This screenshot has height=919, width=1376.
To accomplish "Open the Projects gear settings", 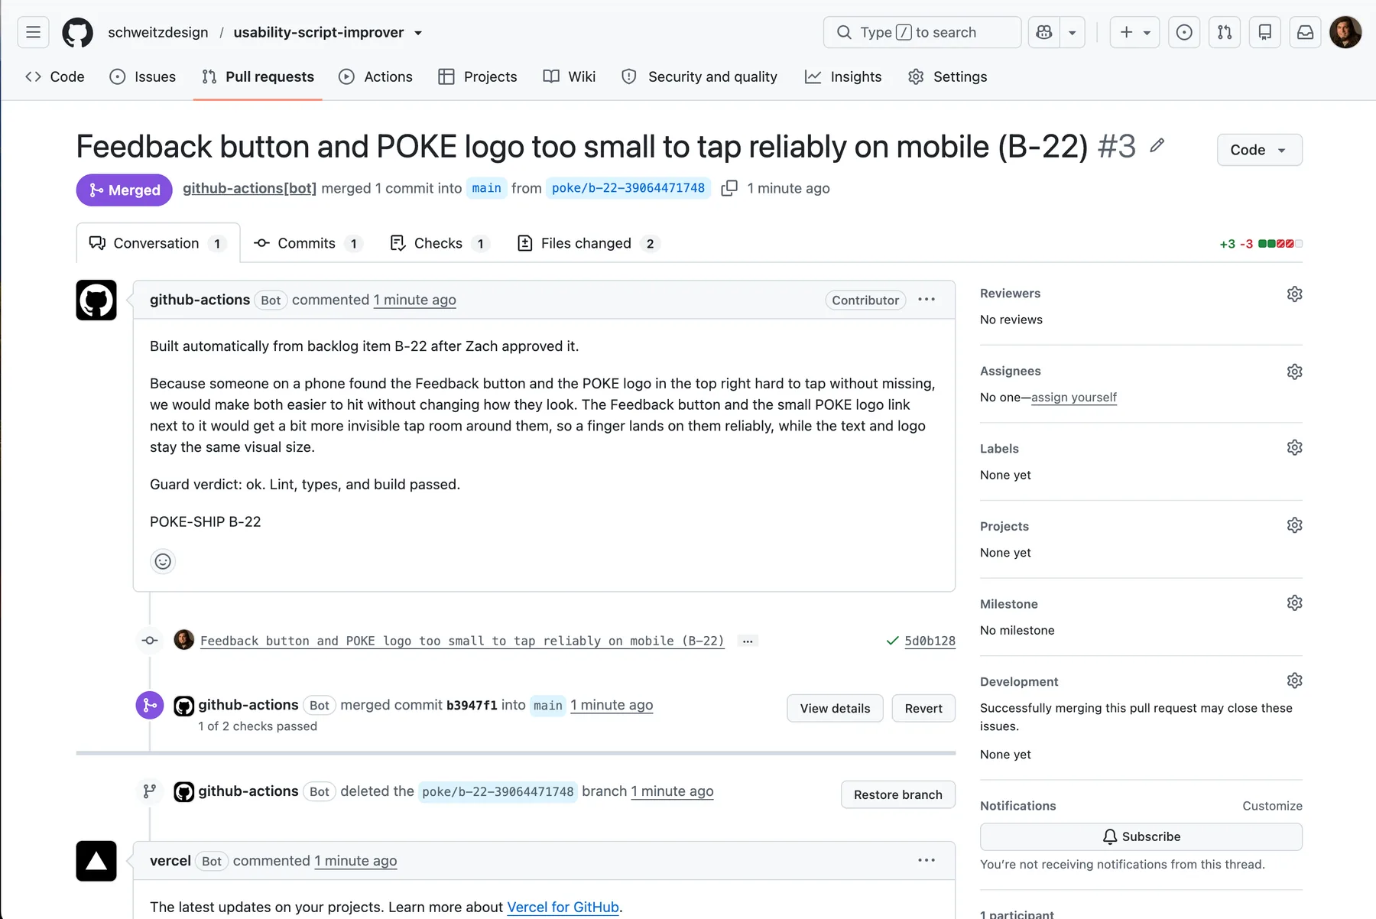I will click(x=1294, y=525).
